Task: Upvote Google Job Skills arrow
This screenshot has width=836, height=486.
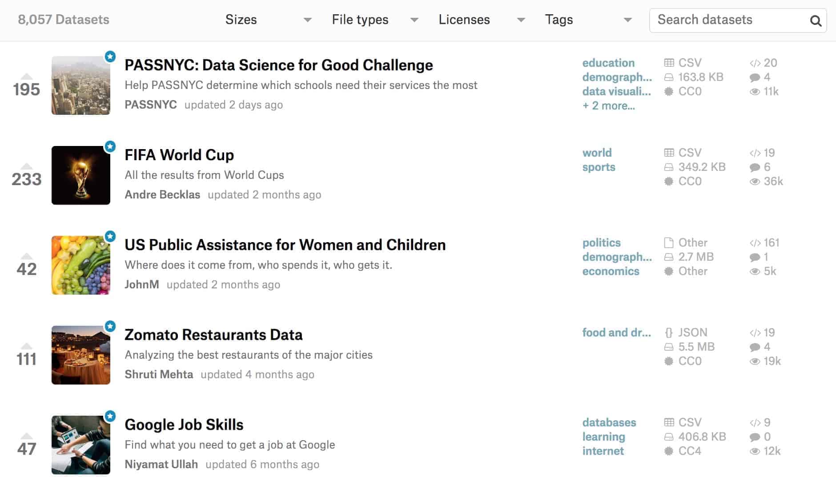Action: [27, 436]
